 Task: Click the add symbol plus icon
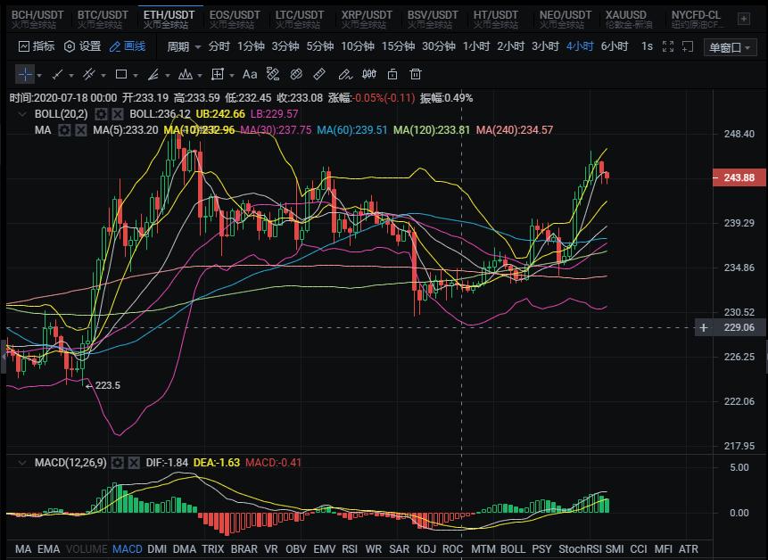(744, 19)
